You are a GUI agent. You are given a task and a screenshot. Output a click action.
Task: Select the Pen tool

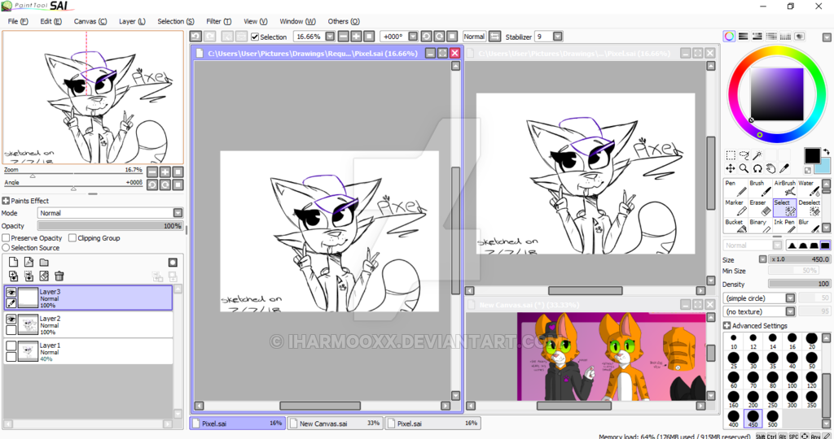coord(735,188)
